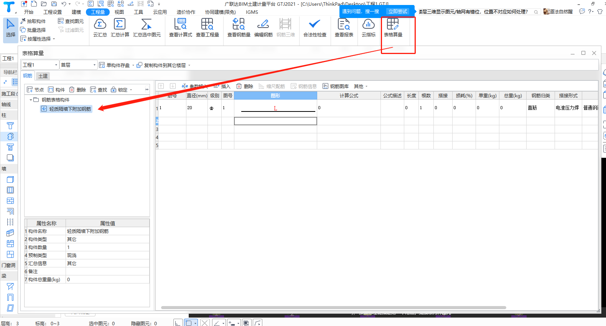Open the 单构件存盘 dropdown arrow

coord(133,65)
